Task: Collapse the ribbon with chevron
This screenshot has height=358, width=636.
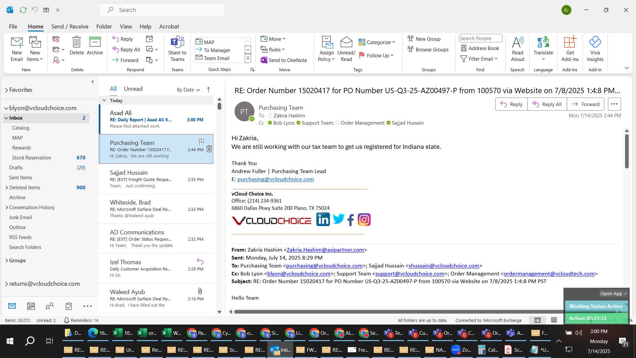Action: 626,68
